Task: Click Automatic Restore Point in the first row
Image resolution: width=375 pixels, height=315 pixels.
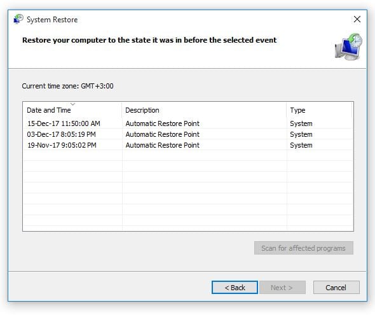Action: [x=162, y=123]
